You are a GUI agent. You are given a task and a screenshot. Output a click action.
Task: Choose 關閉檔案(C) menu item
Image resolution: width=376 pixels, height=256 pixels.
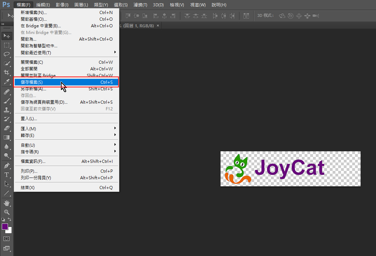pyautogui.click(x=67, y=62)
